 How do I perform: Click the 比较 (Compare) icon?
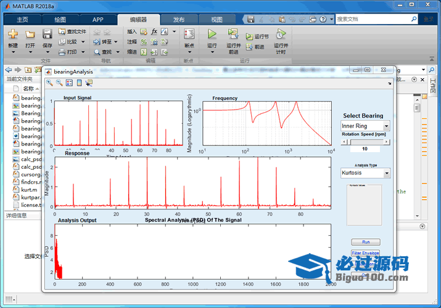(x=62, y=41)
